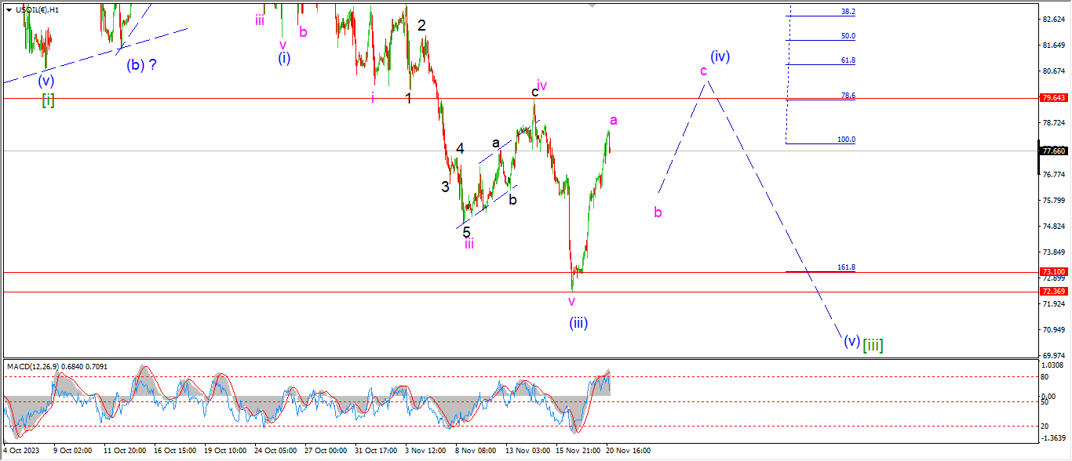Select the red 72.369 price level label

click(x=1052, y=291)
